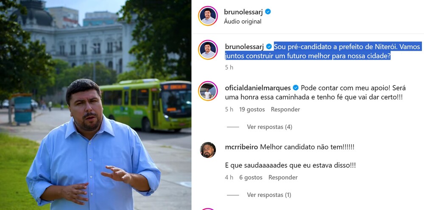Click verified badge beside oficialdanielmarques

point(296,88)
